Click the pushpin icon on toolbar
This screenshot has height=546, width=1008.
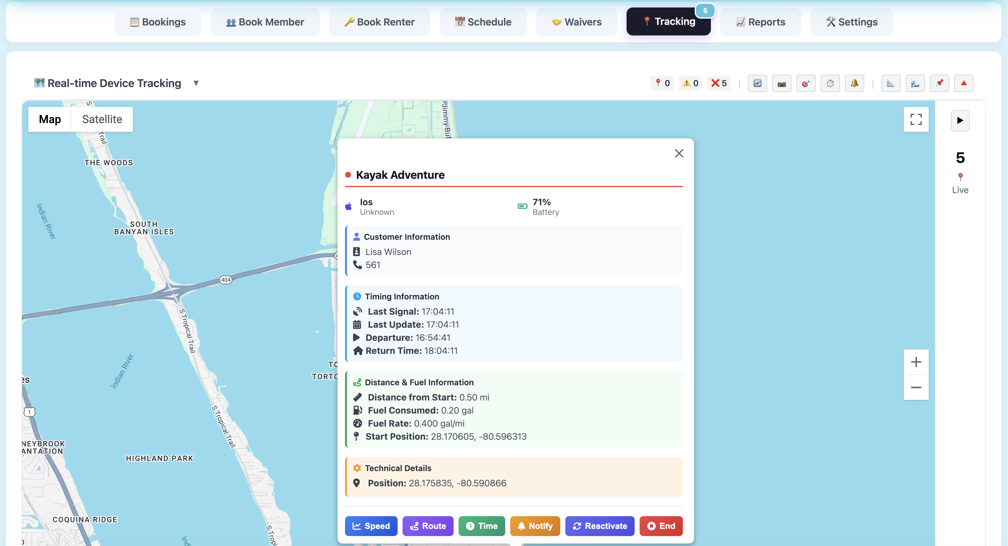point(940,83)
